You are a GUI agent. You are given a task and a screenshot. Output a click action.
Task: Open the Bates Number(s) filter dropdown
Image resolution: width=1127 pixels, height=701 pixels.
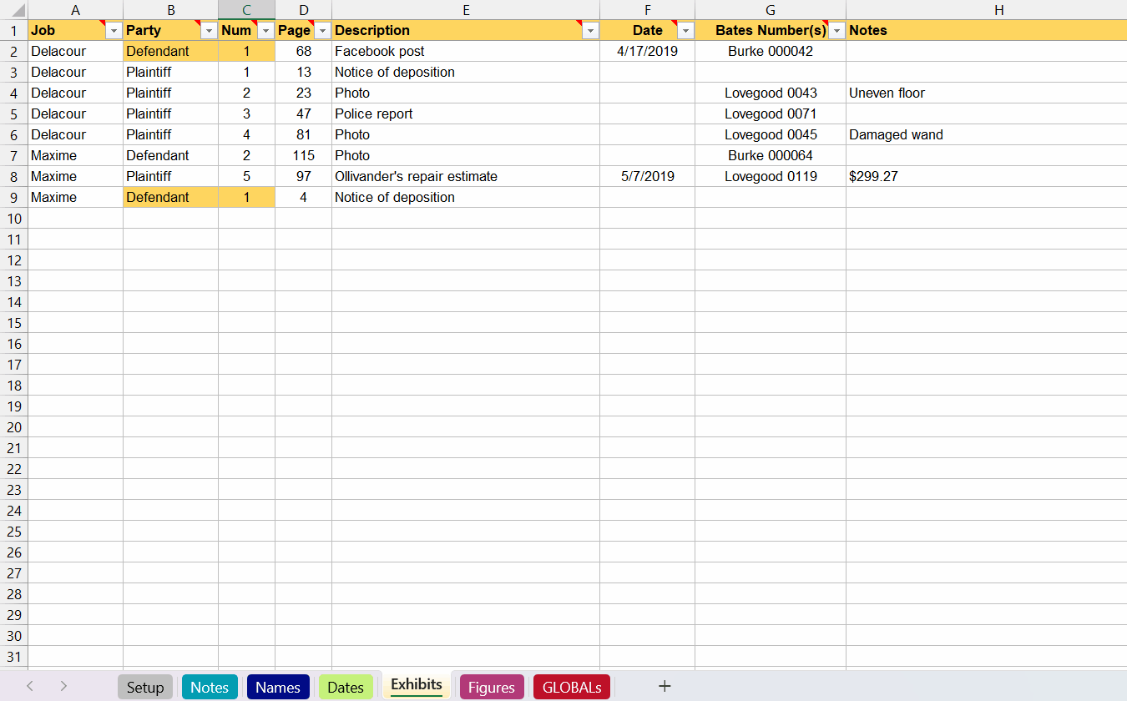[837, 31]
